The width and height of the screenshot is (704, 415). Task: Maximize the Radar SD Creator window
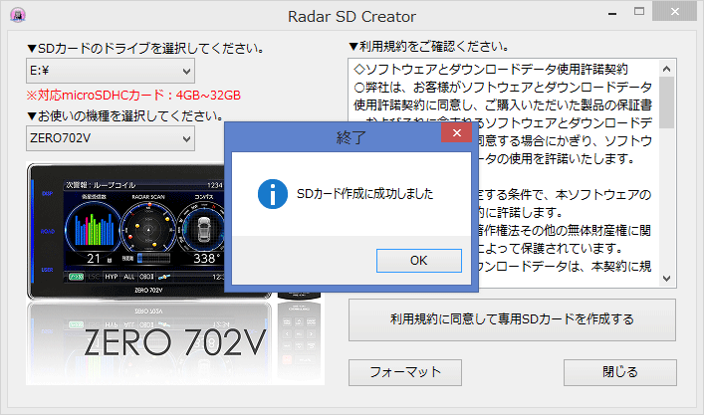639,12
